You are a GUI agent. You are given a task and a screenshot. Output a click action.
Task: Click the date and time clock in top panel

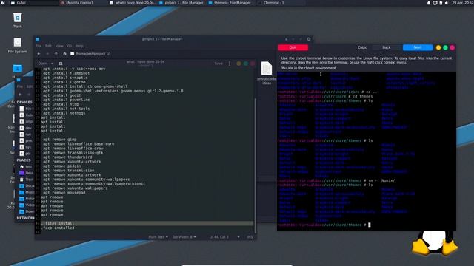[x=462, y=3]
